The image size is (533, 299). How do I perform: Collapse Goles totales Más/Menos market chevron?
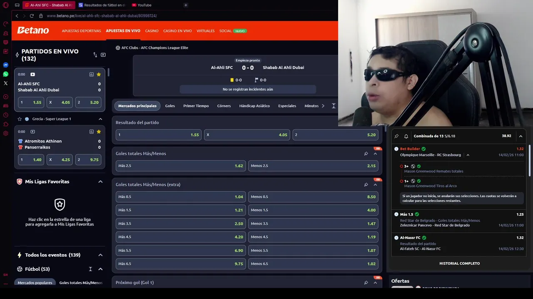375,154
